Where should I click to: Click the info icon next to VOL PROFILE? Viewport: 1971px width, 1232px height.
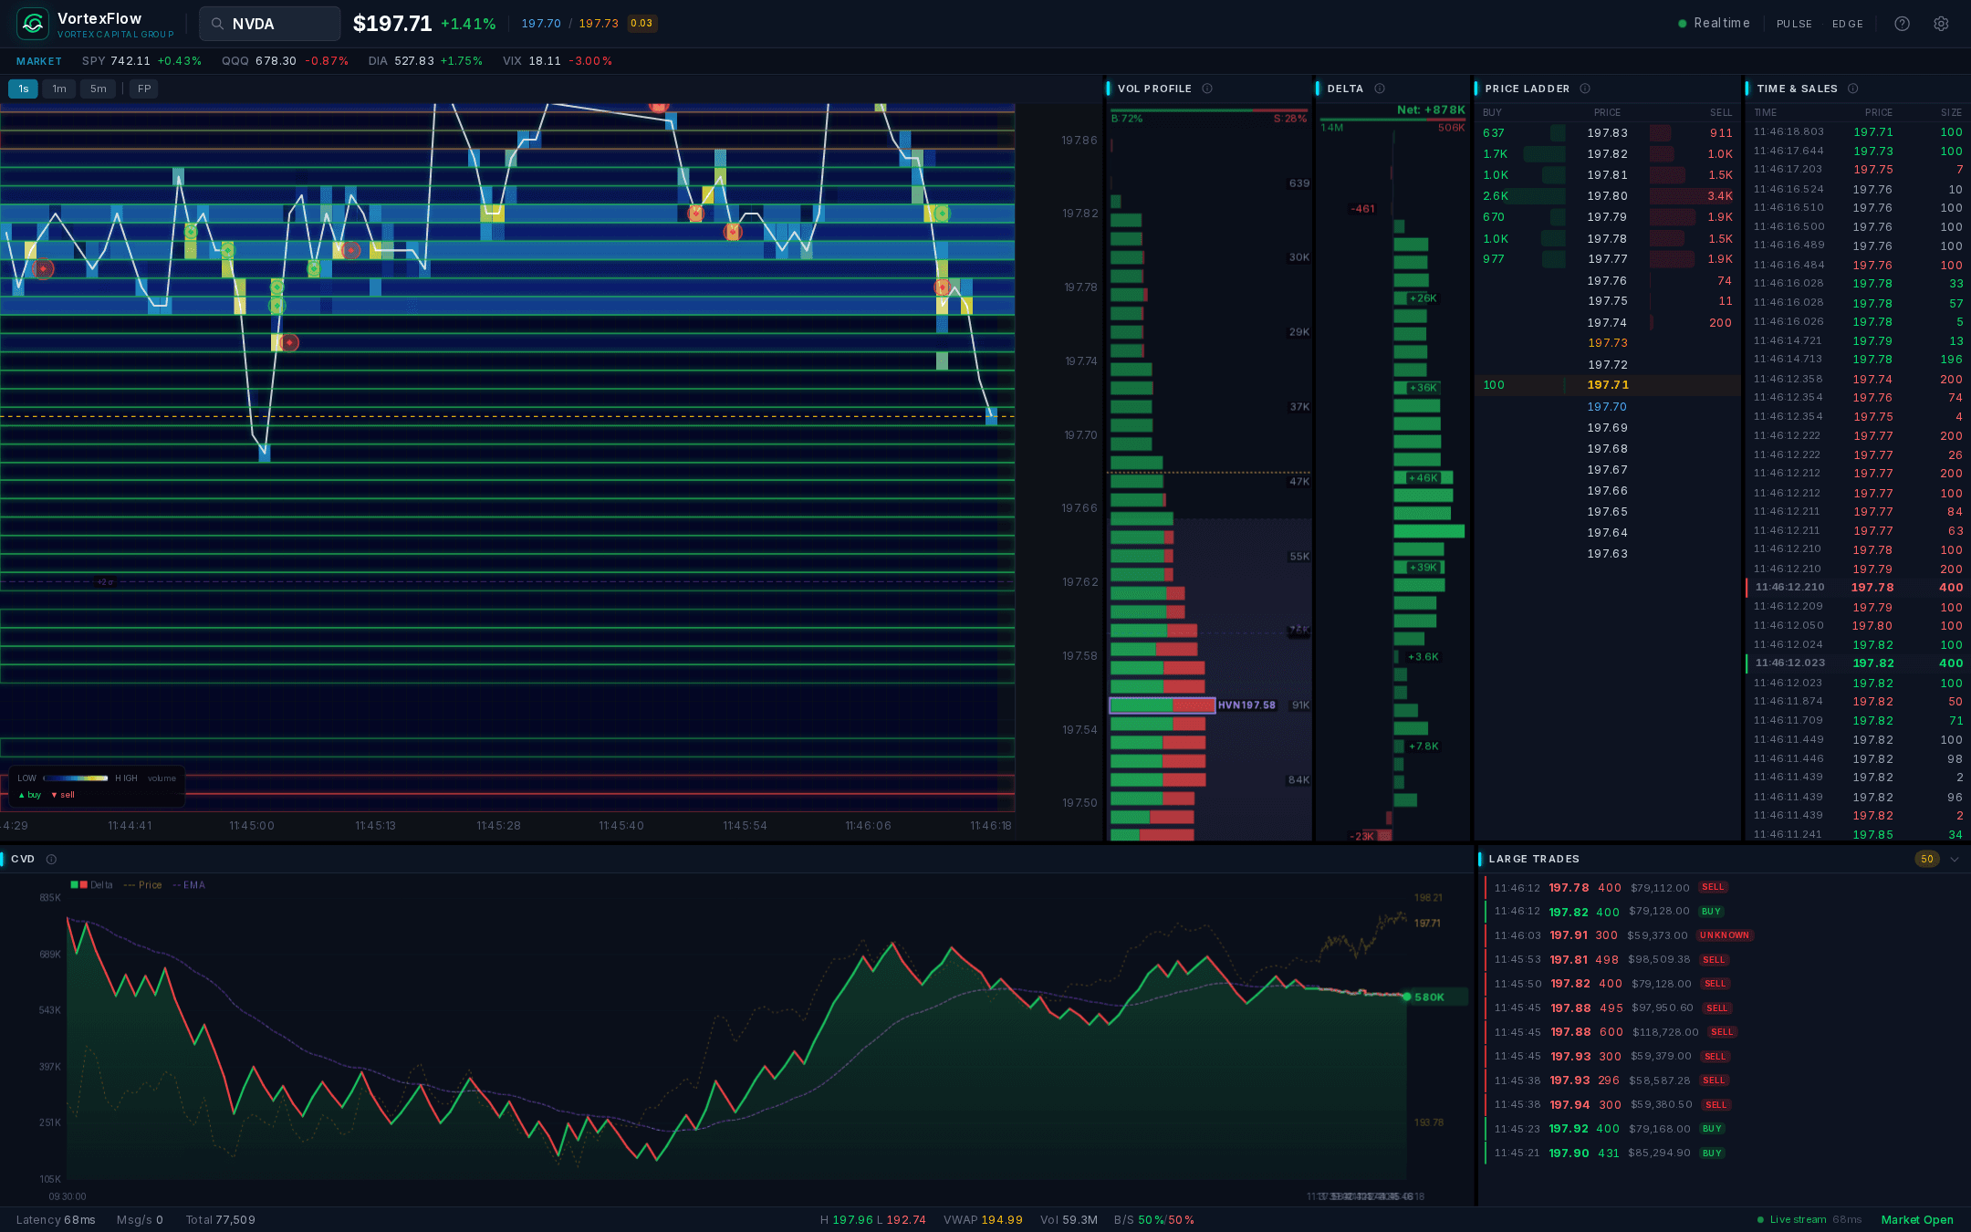tap(1207, 89)
